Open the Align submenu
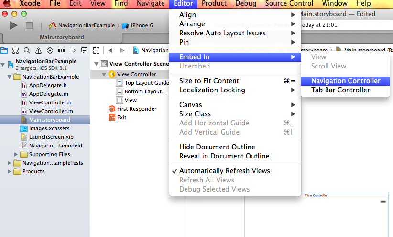The width and height of the screenshot is (393, 237). [235, 15]
